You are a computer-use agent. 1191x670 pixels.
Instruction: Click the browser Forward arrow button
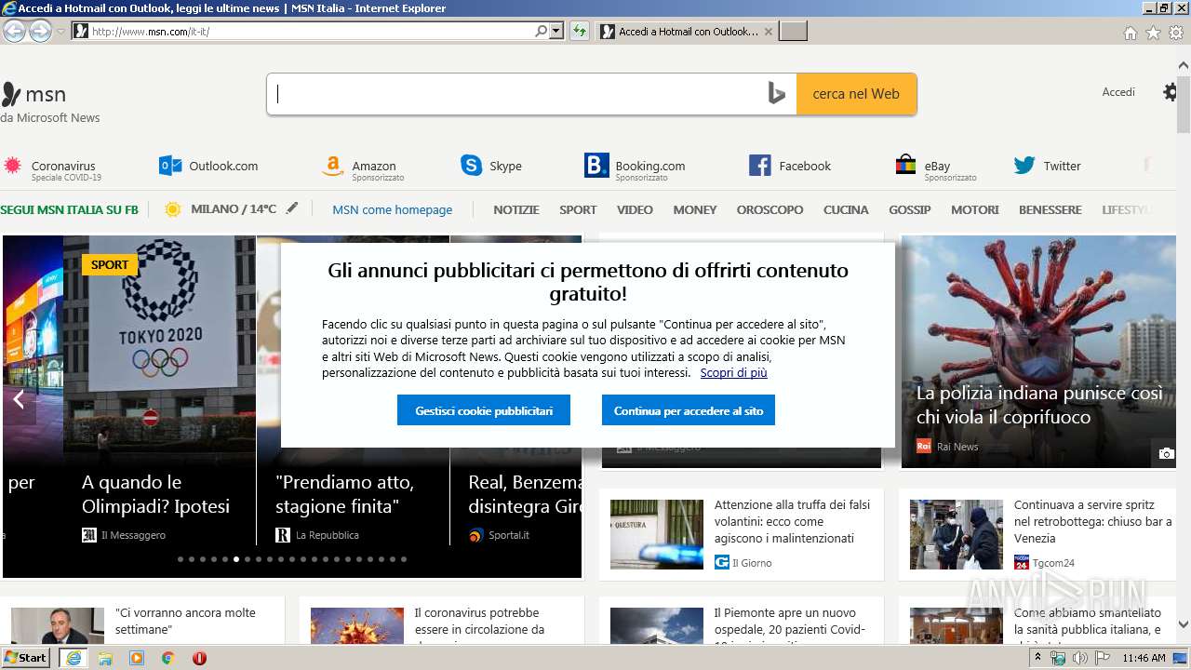[40, 31]
